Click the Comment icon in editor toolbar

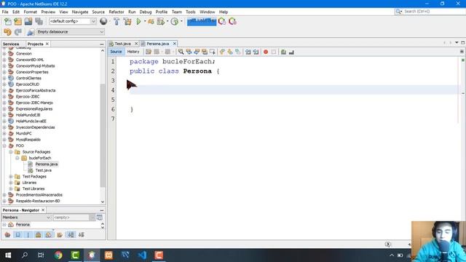(283, 52)
